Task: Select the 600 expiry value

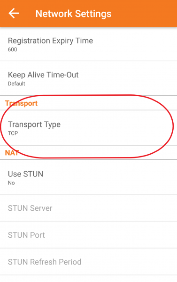Action: [12, 50]
